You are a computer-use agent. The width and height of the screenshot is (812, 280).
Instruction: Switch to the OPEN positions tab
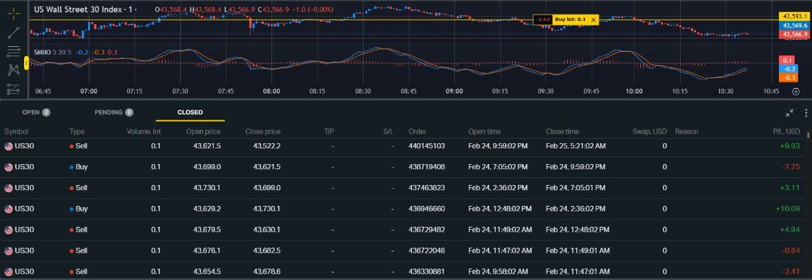pyautogui.click(x=36, y=112)
